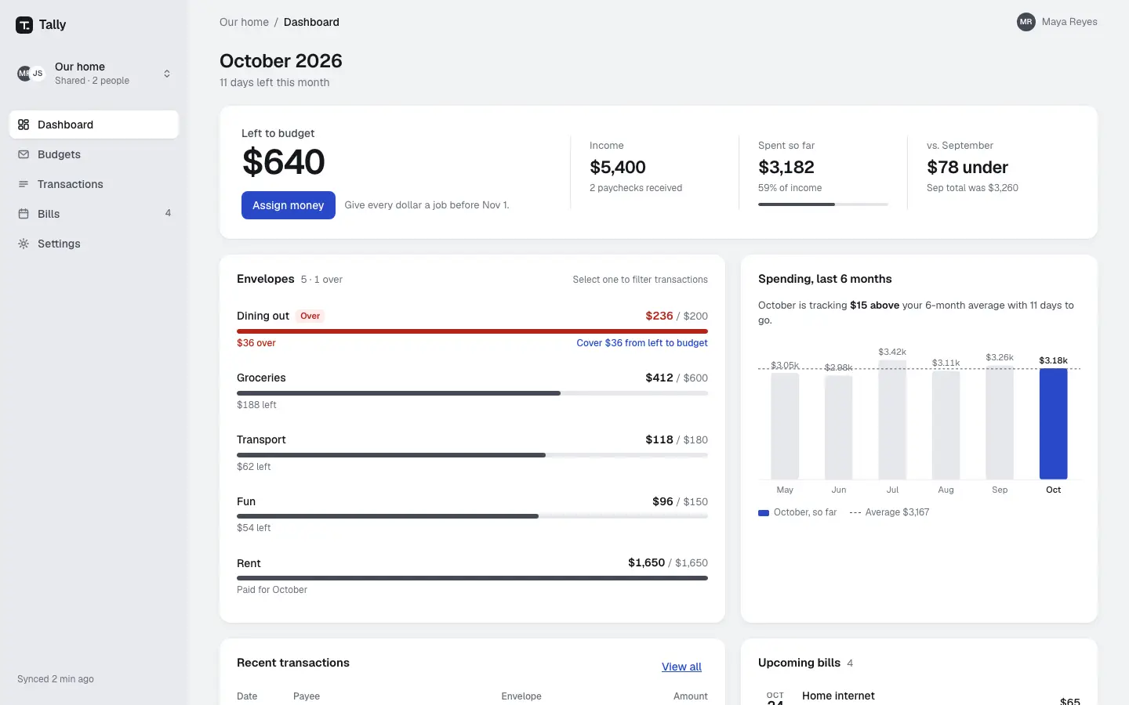Open Settings from the sidebar
The height and width of the screenshot is (705, 1129).
(x=94, y=244)
